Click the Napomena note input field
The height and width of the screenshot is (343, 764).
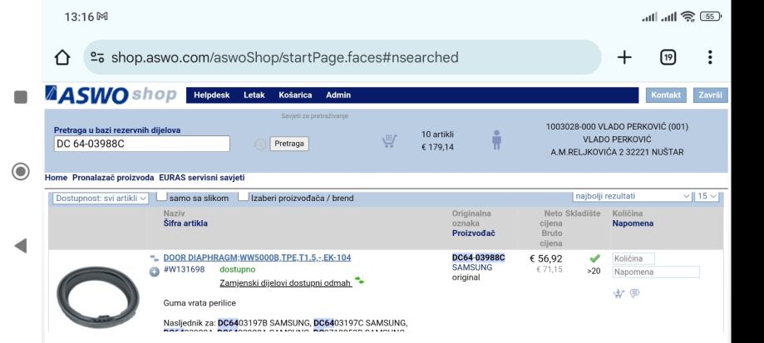tap(656, 272)
